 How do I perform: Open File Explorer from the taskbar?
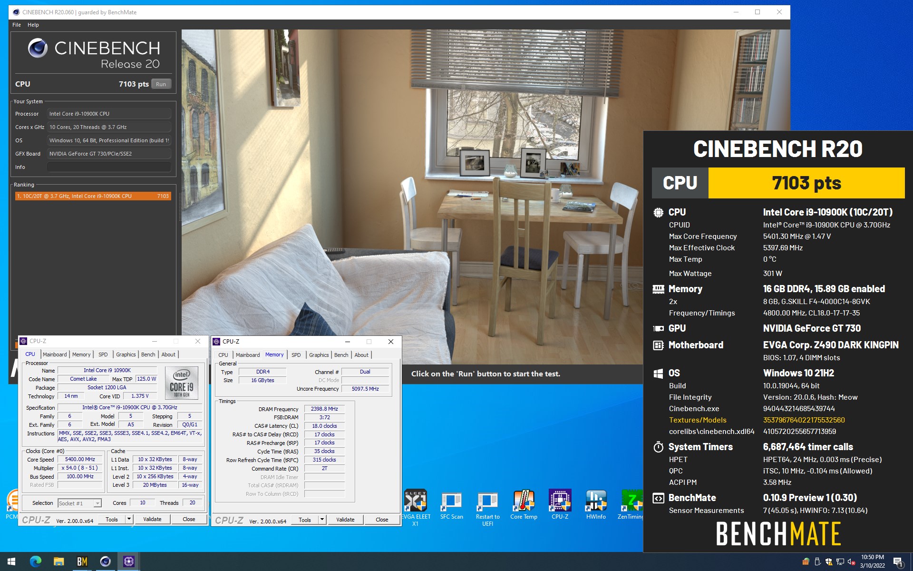click(58, 561)
